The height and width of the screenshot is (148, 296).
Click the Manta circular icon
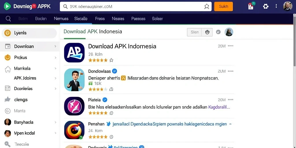(8, 111)
